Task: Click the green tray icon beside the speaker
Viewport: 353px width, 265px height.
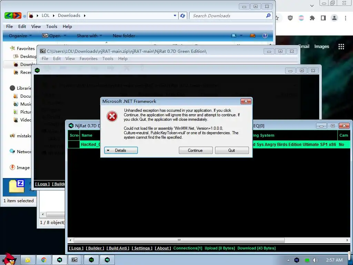Action: (x=307, y=260)
